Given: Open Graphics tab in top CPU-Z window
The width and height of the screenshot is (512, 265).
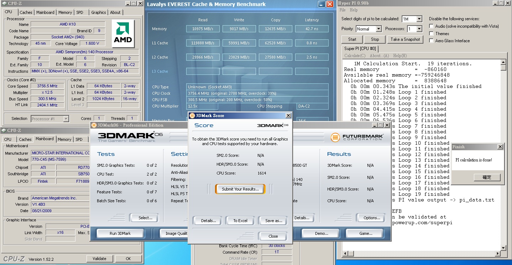Looking at the screenshot, I should coord(99,12).
